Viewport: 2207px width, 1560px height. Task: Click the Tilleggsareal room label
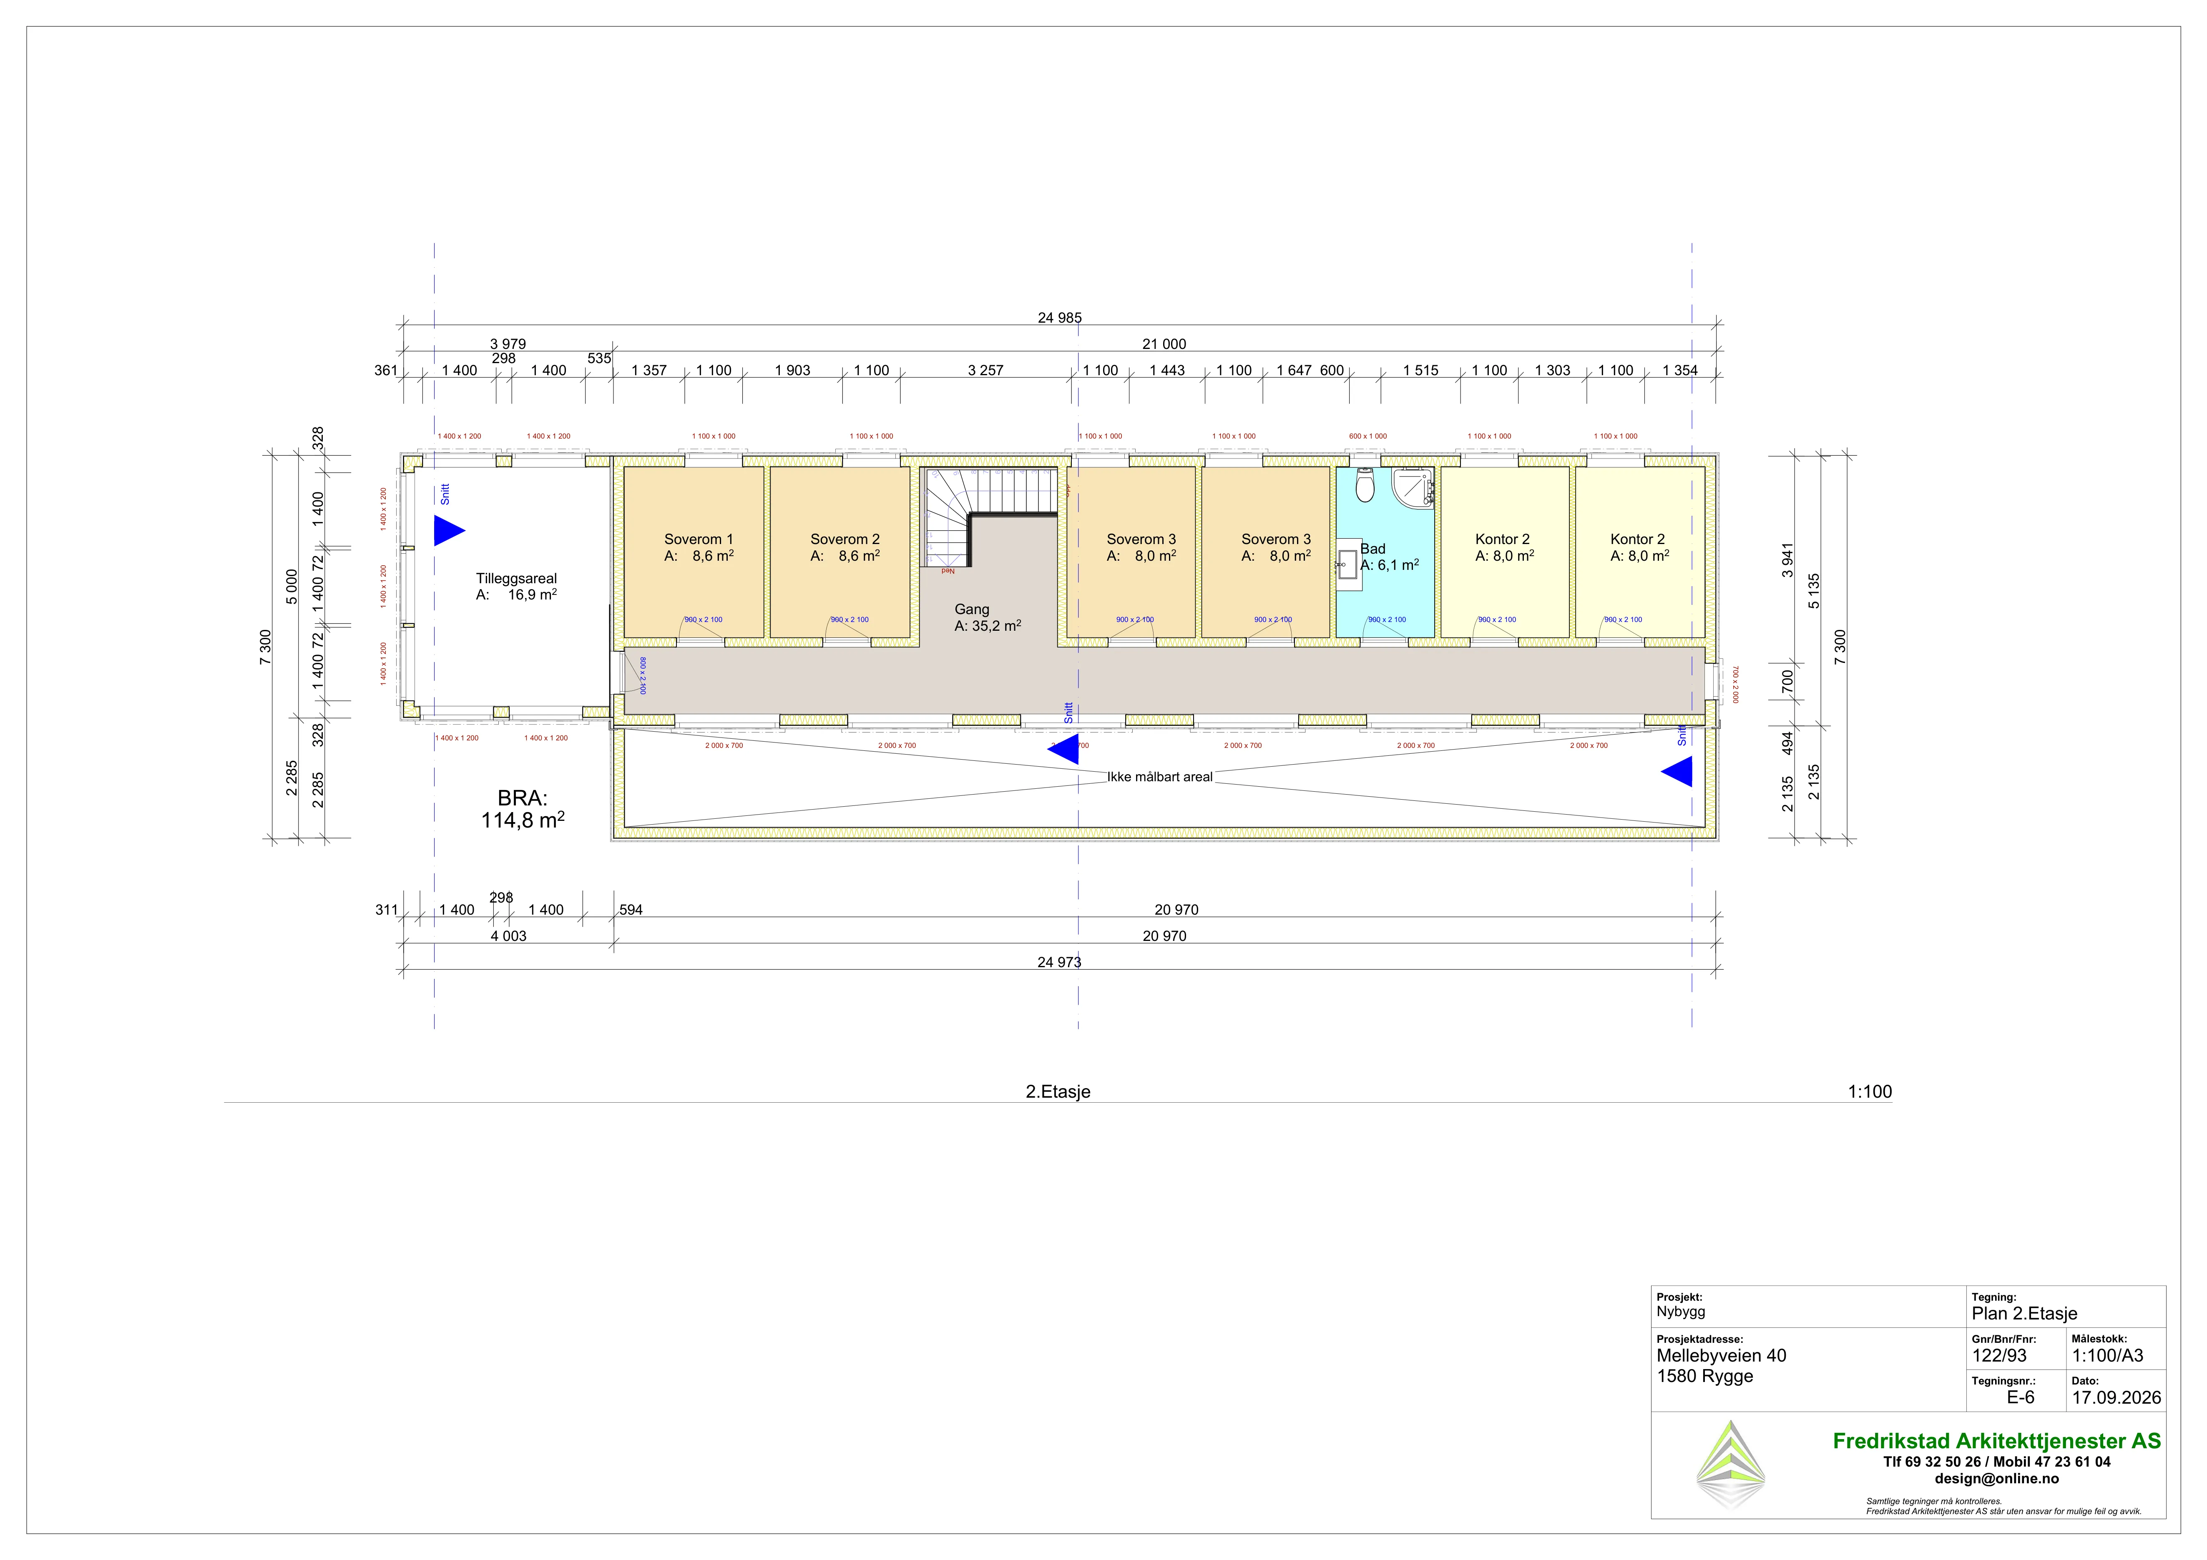tap(516, 578)
